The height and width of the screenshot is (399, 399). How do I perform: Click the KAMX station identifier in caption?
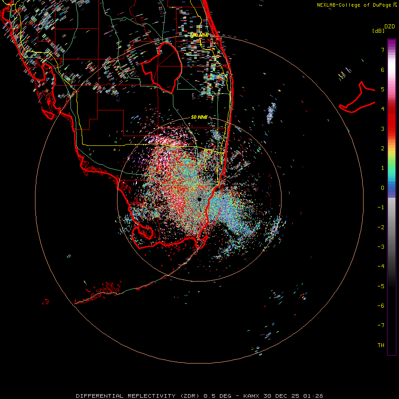click(251, 396)
